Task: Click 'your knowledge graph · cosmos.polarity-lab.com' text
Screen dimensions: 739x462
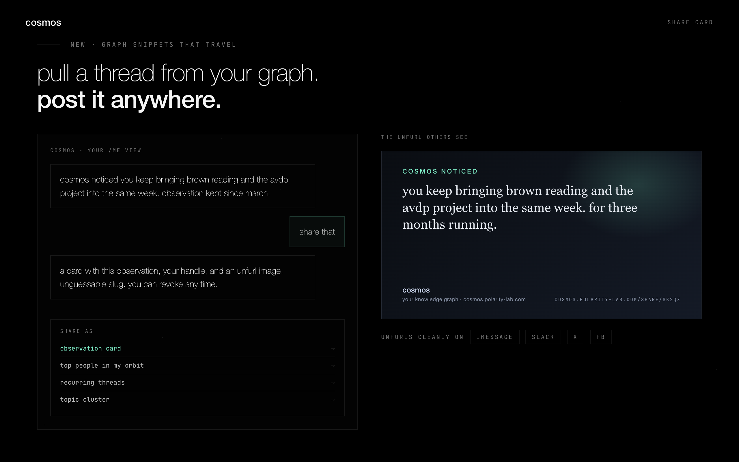Action: (464, 299)
